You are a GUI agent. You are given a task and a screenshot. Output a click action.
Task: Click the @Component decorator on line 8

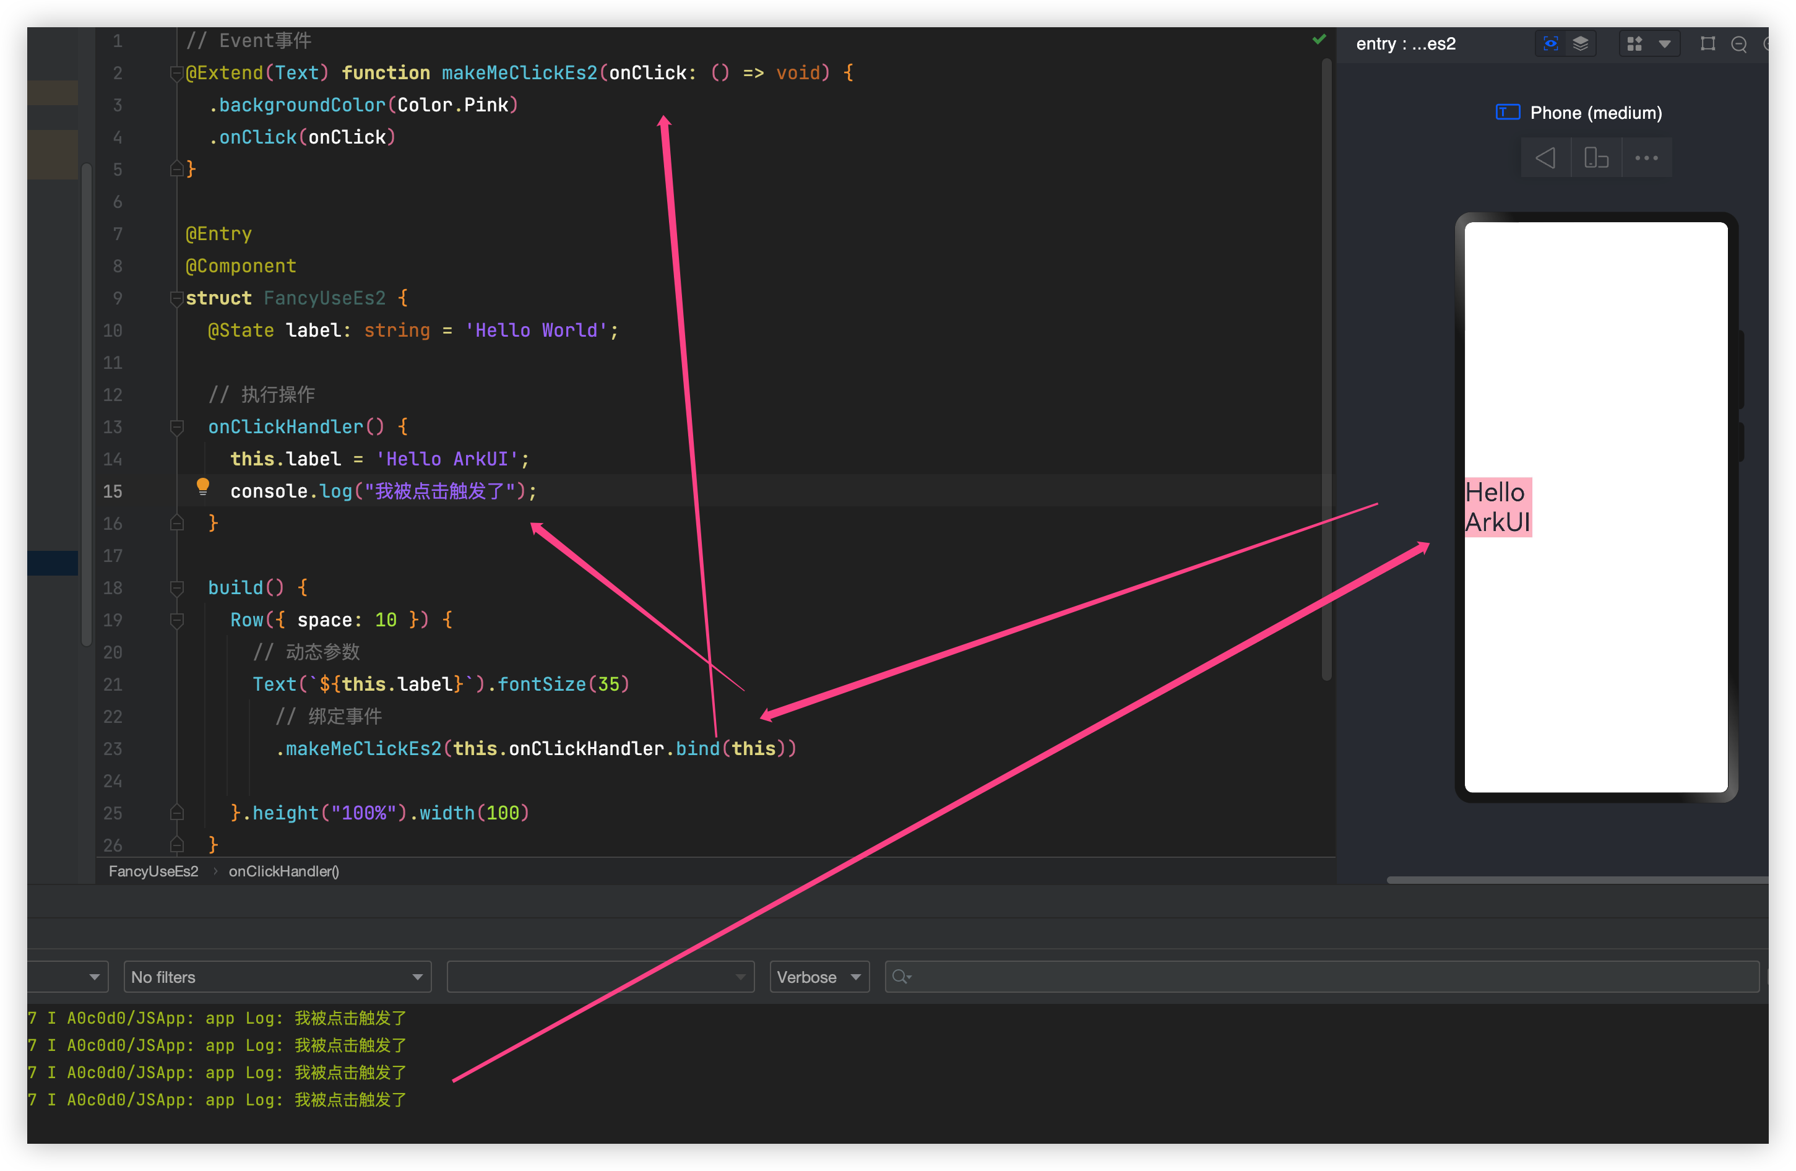pos(241,266)
